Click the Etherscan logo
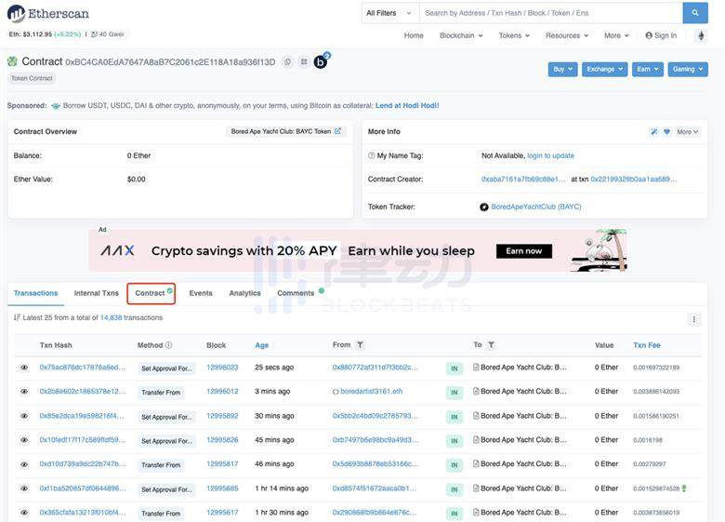 point(48,13)
